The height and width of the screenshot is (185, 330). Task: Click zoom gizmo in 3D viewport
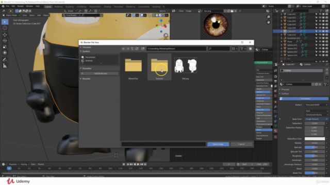point(166,35)
